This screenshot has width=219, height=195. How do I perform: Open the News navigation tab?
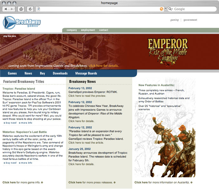tap(28, 73)
